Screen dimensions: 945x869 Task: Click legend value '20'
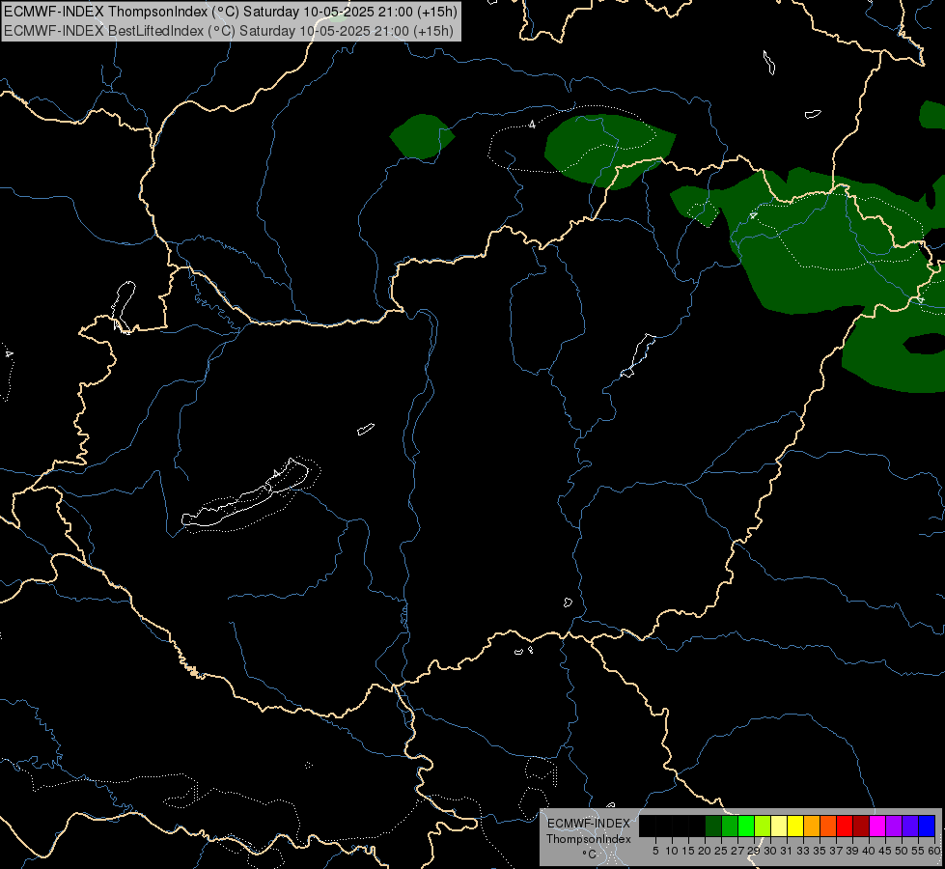705,851
